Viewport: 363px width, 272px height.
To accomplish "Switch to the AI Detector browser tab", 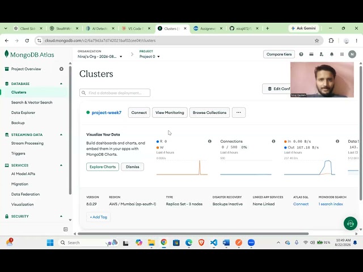I will point(100,28).
